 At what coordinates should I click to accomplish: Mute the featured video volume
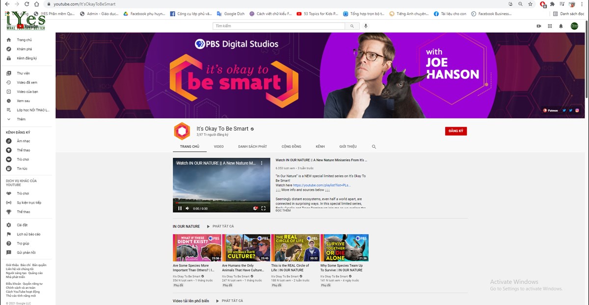(x=187, y=208)
